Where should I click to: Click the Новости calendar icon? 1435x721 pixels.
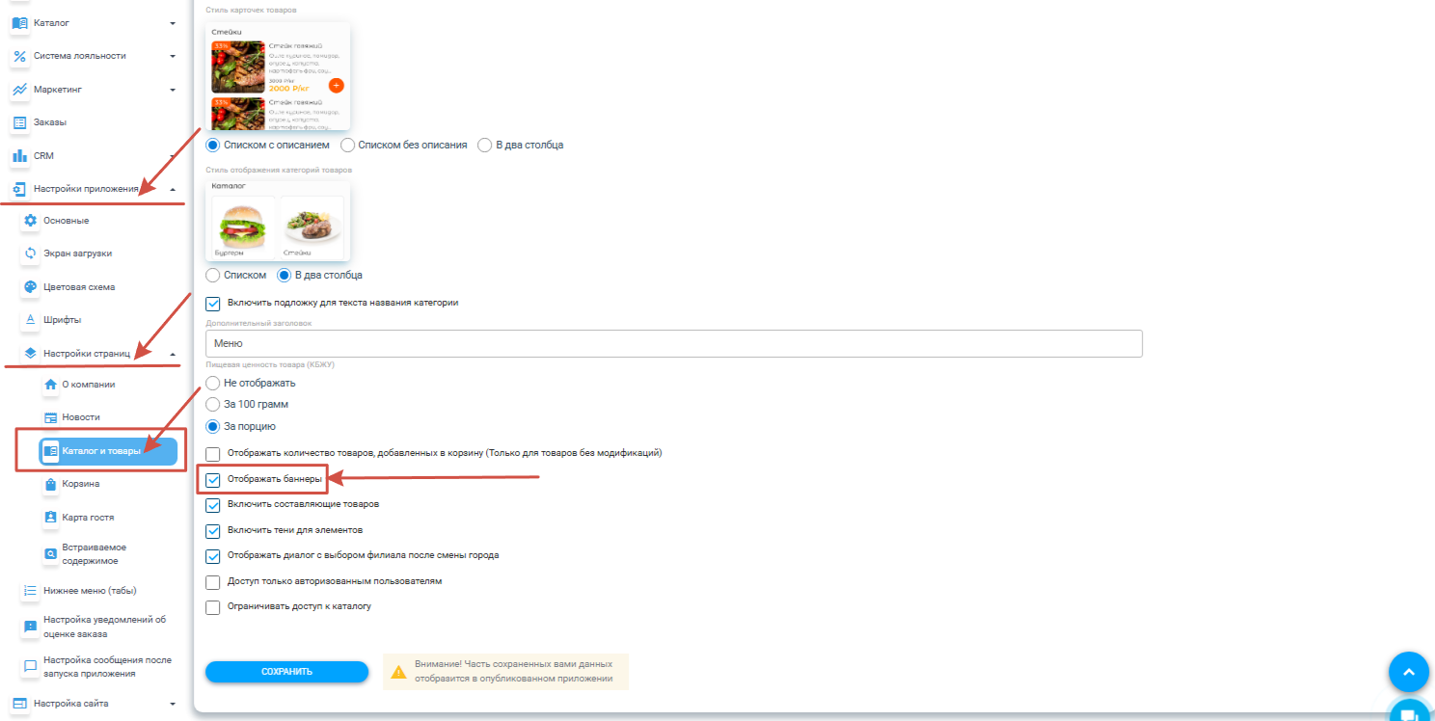(x=51, y=417)
